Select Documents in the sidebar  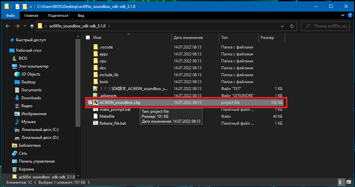(x=31, y=90)
